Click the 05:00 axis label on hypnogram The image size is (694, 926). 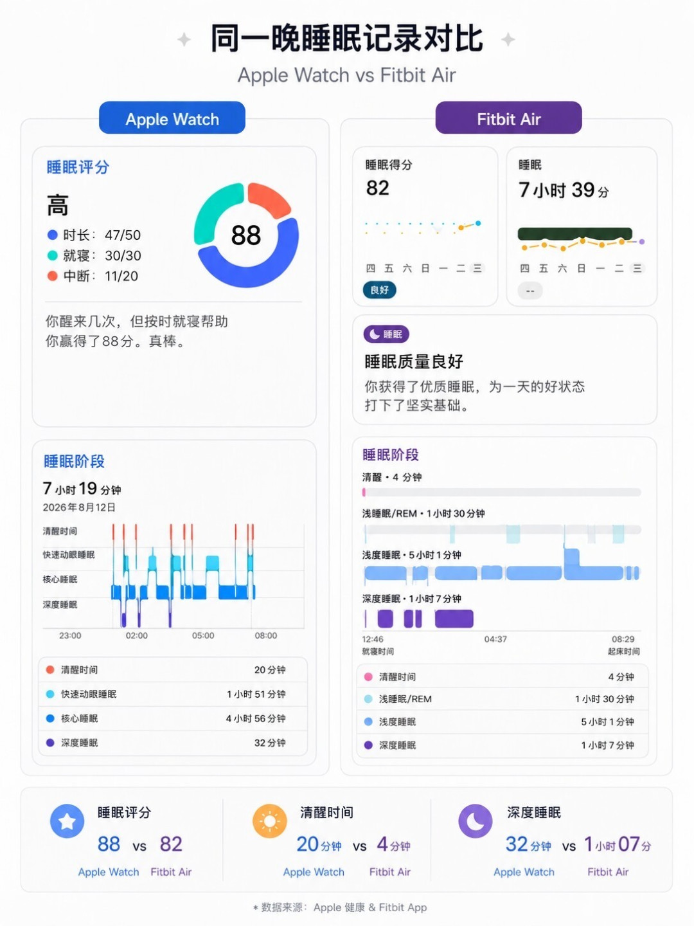coord(203,635)
